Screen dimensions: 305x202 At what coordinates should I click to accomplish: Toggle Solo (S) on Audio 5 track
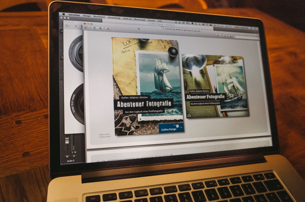[74, 156]
